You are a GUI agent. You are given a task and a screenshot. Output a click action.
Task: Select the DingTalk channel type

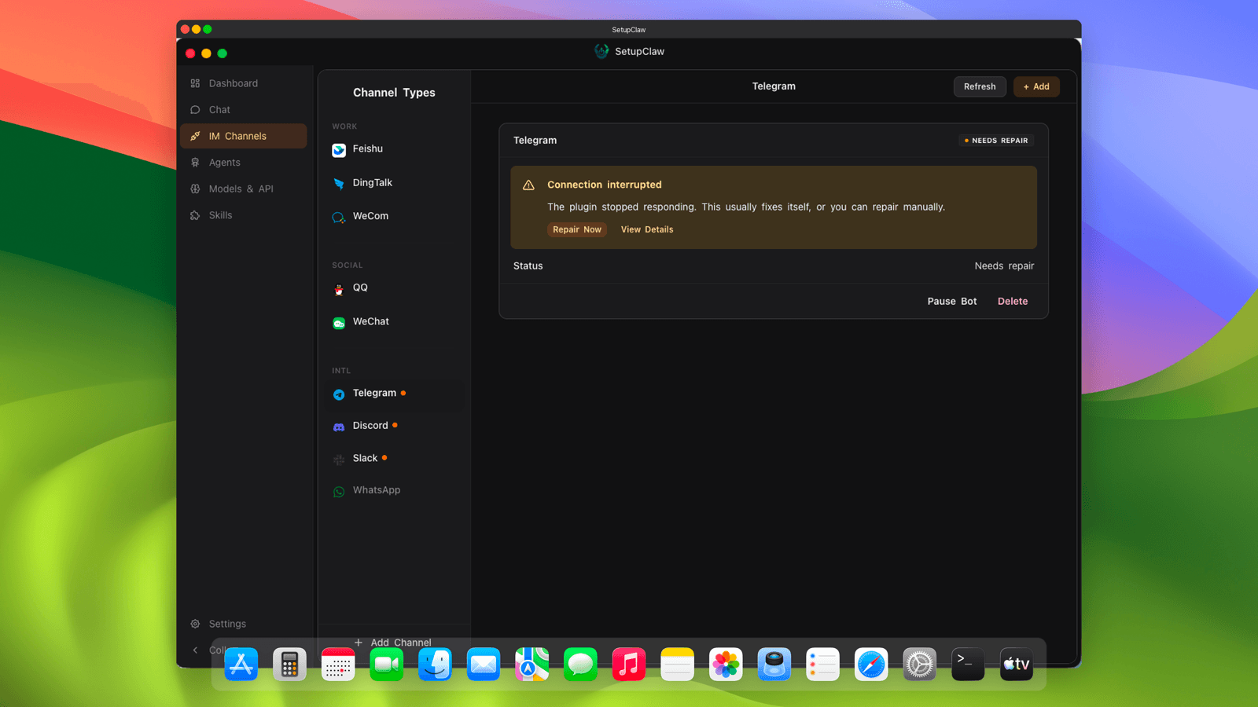[x=394, y=183]
